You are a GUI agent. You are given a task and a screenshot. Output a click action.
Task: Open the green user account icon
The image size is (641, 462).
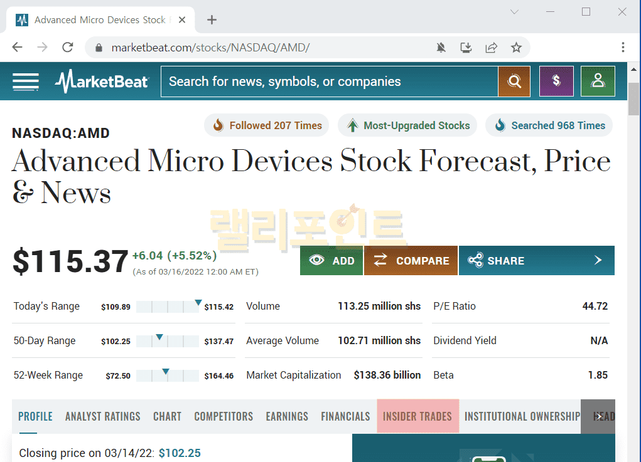click(x=598, y=81)
